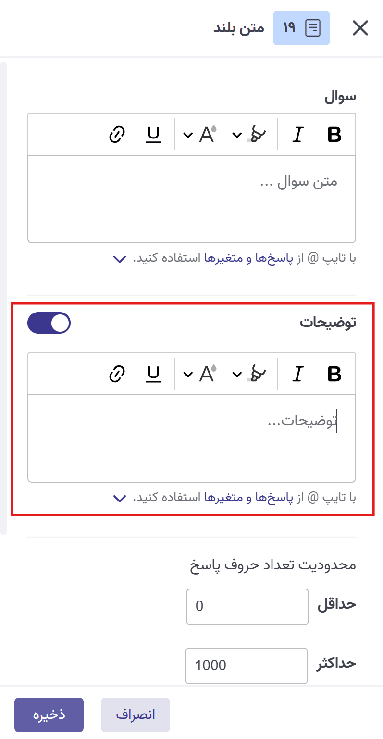Disable the توضیحات description toggle

click(49, 323)
